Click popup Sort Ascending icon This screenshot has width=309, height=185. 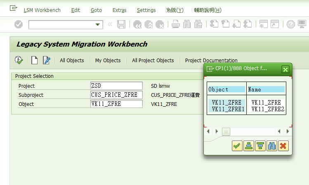point(249,146)
